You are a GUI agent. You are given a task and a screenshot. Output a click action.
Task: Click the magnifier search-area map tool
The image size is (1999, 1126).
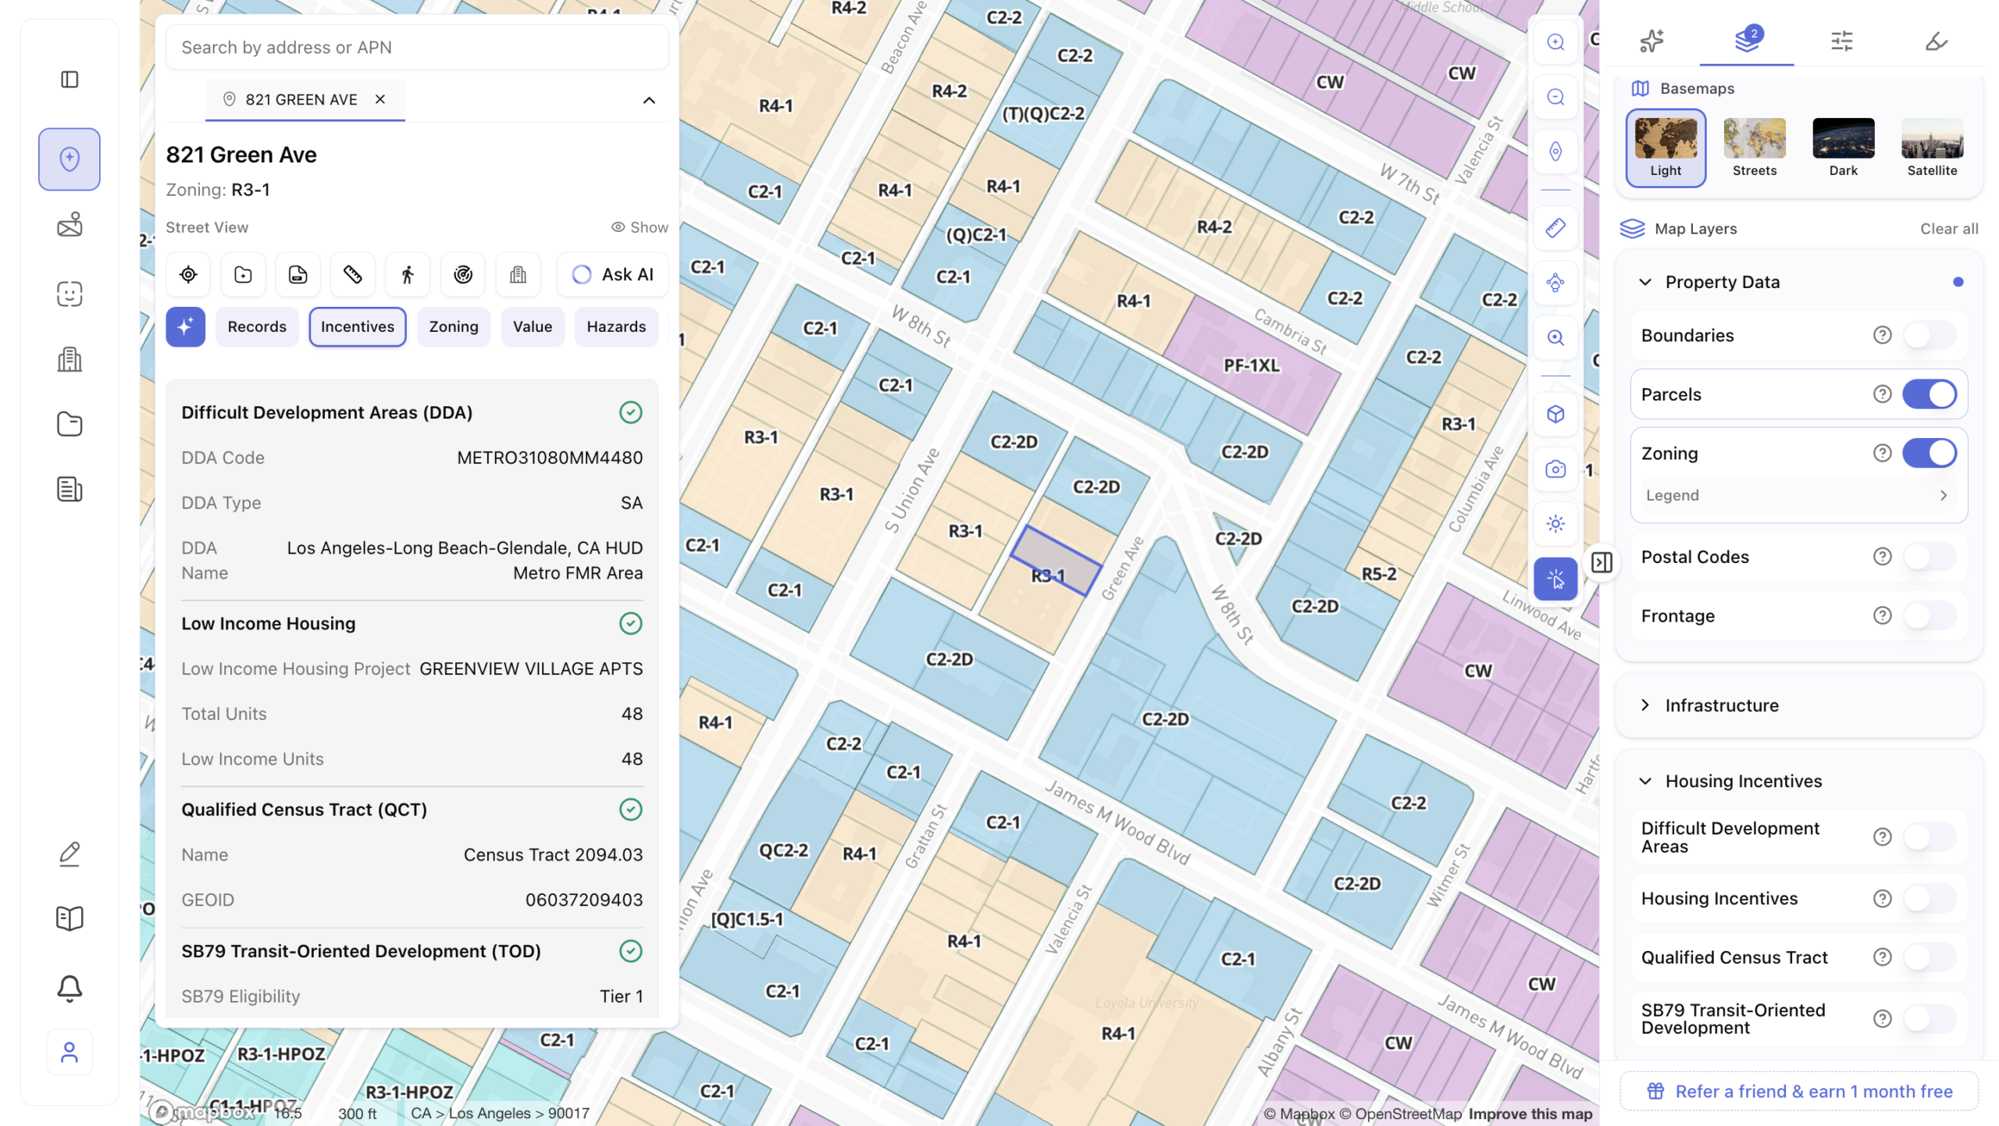(1555, 337)
